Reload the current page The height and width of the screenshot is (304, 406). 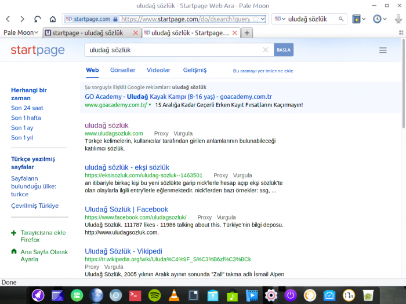(x=38, y=19)
